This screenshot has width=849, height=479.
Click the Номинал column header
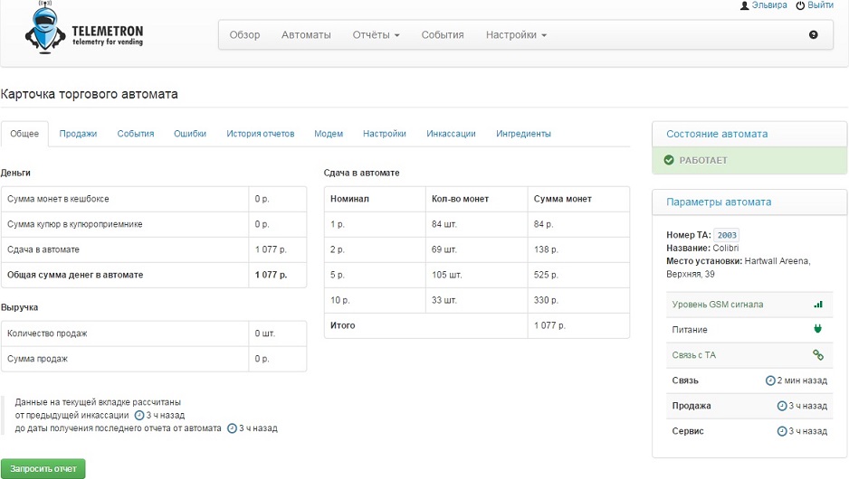349,199
